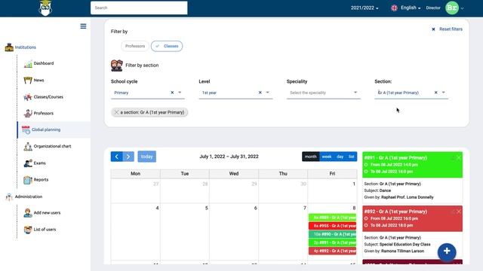Open the Section dropdown arrow
483x271 pixels.
tap(444, 93)
